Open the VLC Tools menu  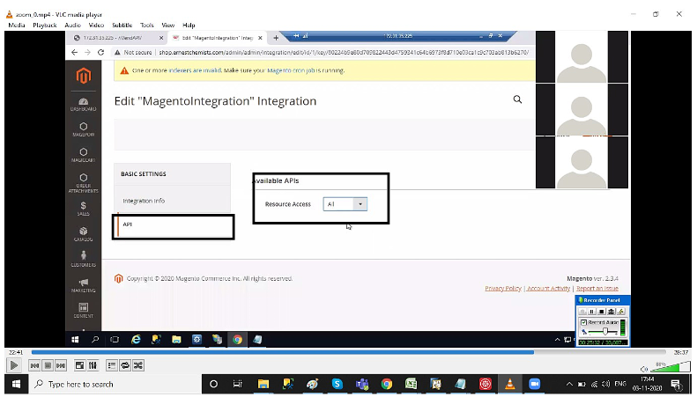pos(146,26)
